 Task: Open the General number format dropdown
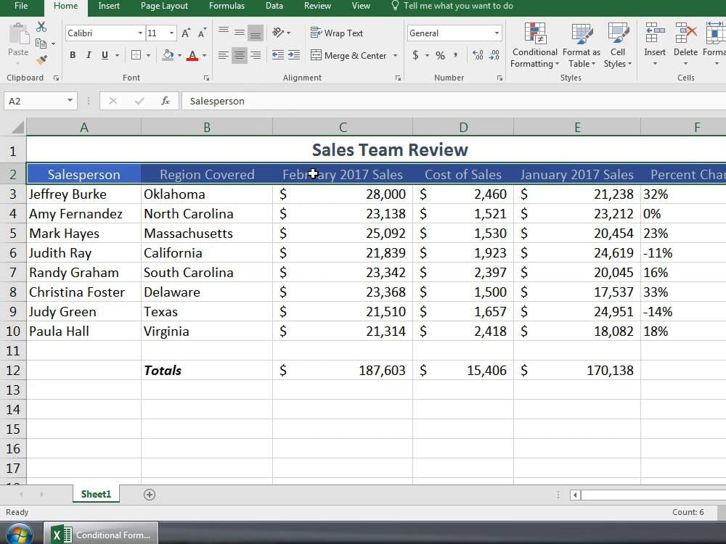point(497,33)
